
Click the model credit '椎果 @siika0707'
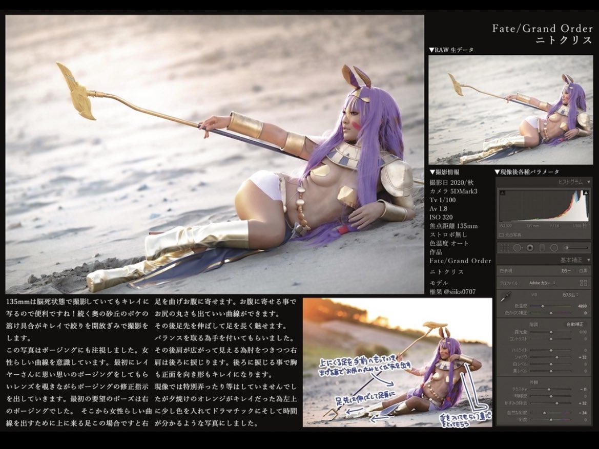point(452,292)
